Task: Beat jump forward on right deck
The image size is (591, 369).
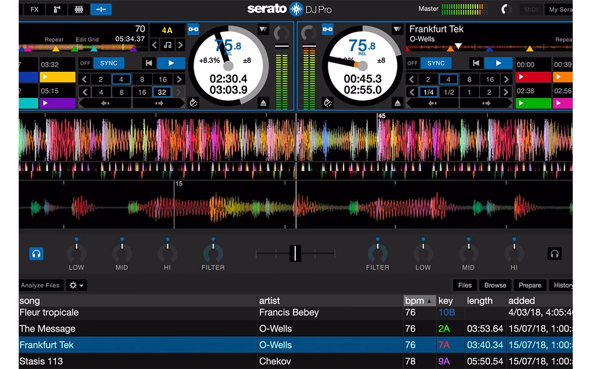Action: 486,103
